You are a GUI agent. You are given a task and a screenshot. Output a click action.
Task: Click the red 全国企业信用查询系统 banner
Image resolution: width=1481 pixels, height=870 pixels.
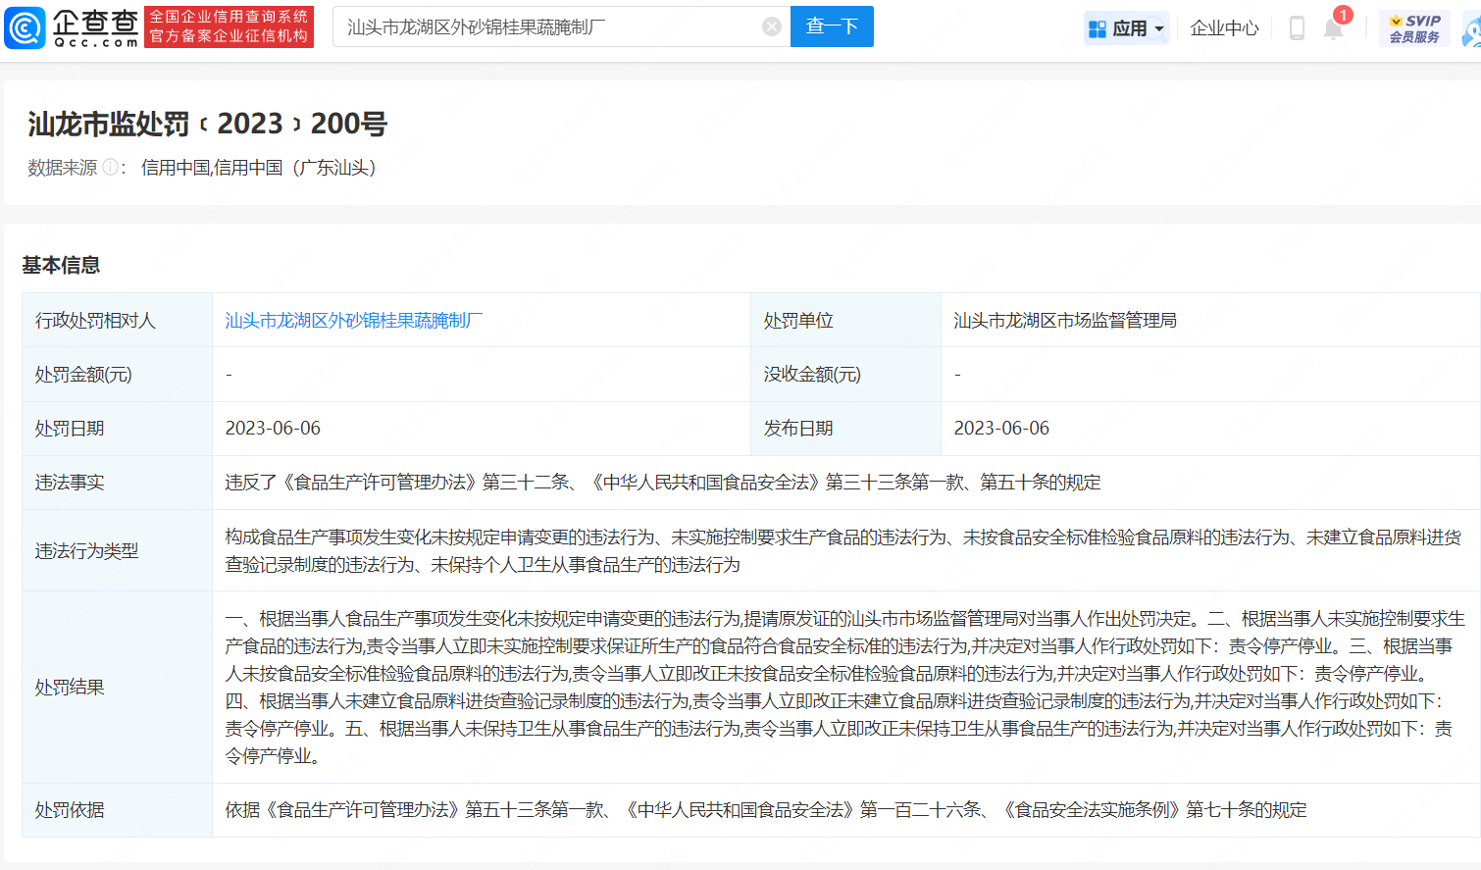229,26
